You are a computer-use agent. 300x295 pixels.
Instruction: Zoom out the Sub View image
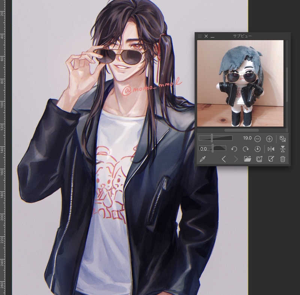coord(258,139)
